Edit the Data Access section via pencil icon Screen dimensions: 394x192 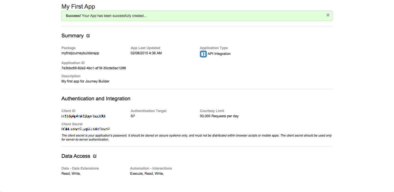point(95,156)
